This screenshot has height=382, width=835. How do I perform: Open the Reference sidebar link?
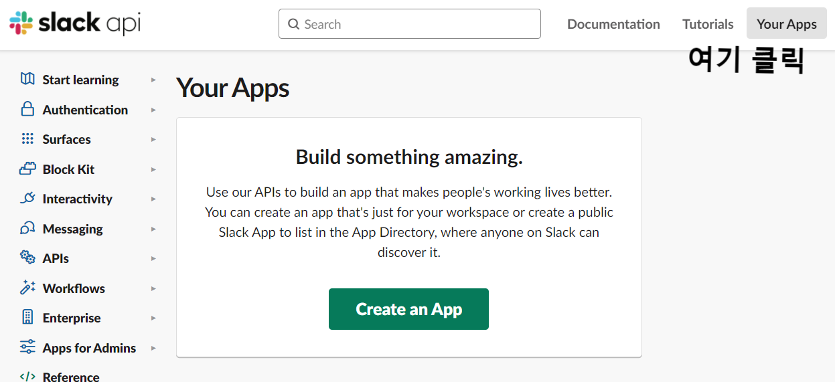point(71,377)
